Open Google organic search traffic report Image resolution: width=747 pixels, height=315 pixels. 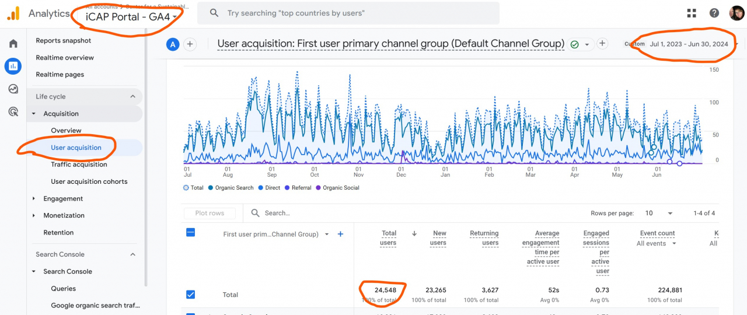click(95, 306)
